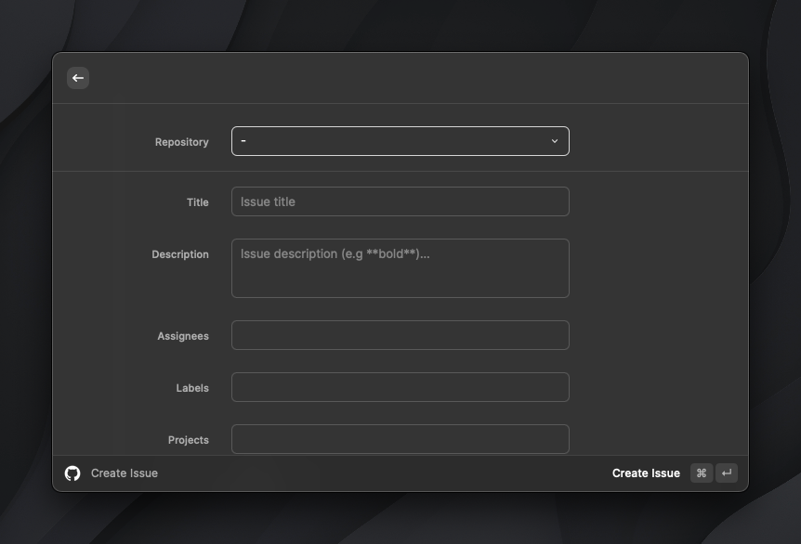Click the Title label on the form
Viewport: 801px width, 544px height.
click(x=197, y=202)
